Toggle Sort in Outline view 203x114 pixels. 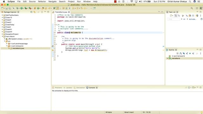pos(180,54)
